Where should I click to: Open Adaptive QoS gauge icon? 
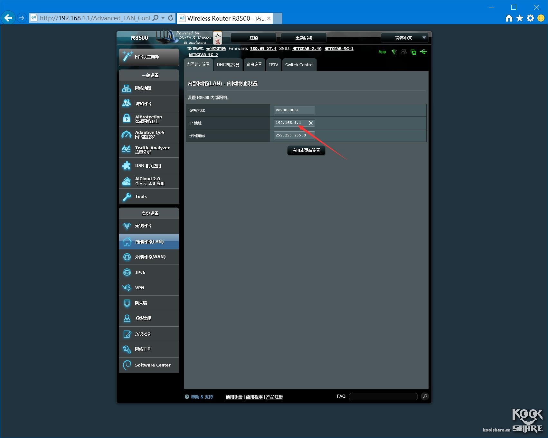tap(127, 135)
